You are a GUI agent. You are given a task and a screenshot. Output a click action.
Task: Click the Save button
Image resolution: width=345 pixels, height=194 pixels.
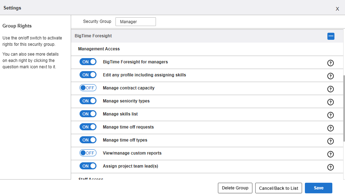pos(318,188)
